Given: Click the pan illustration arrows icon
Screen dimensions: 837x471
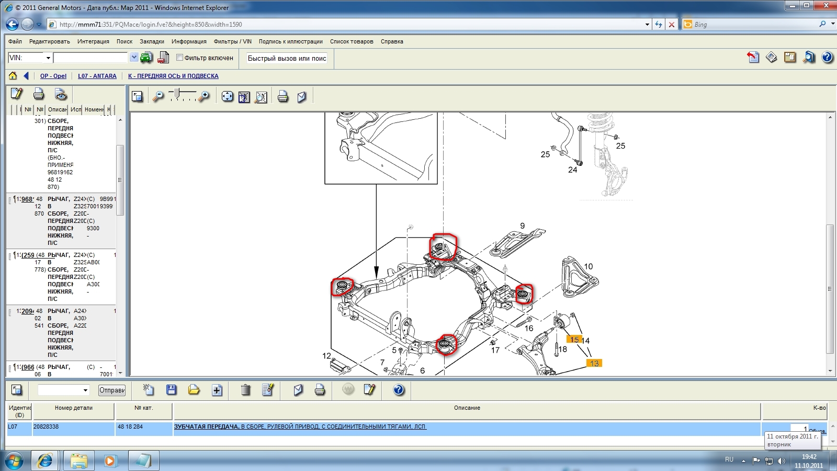Looking at the screenshot, I should [228, 96].
